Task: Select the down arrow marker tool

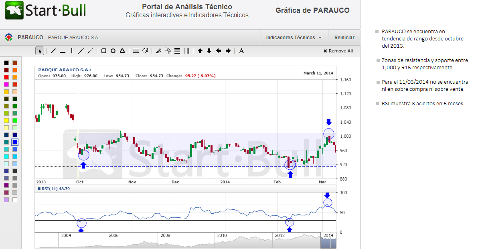Action: pos(209,51)
